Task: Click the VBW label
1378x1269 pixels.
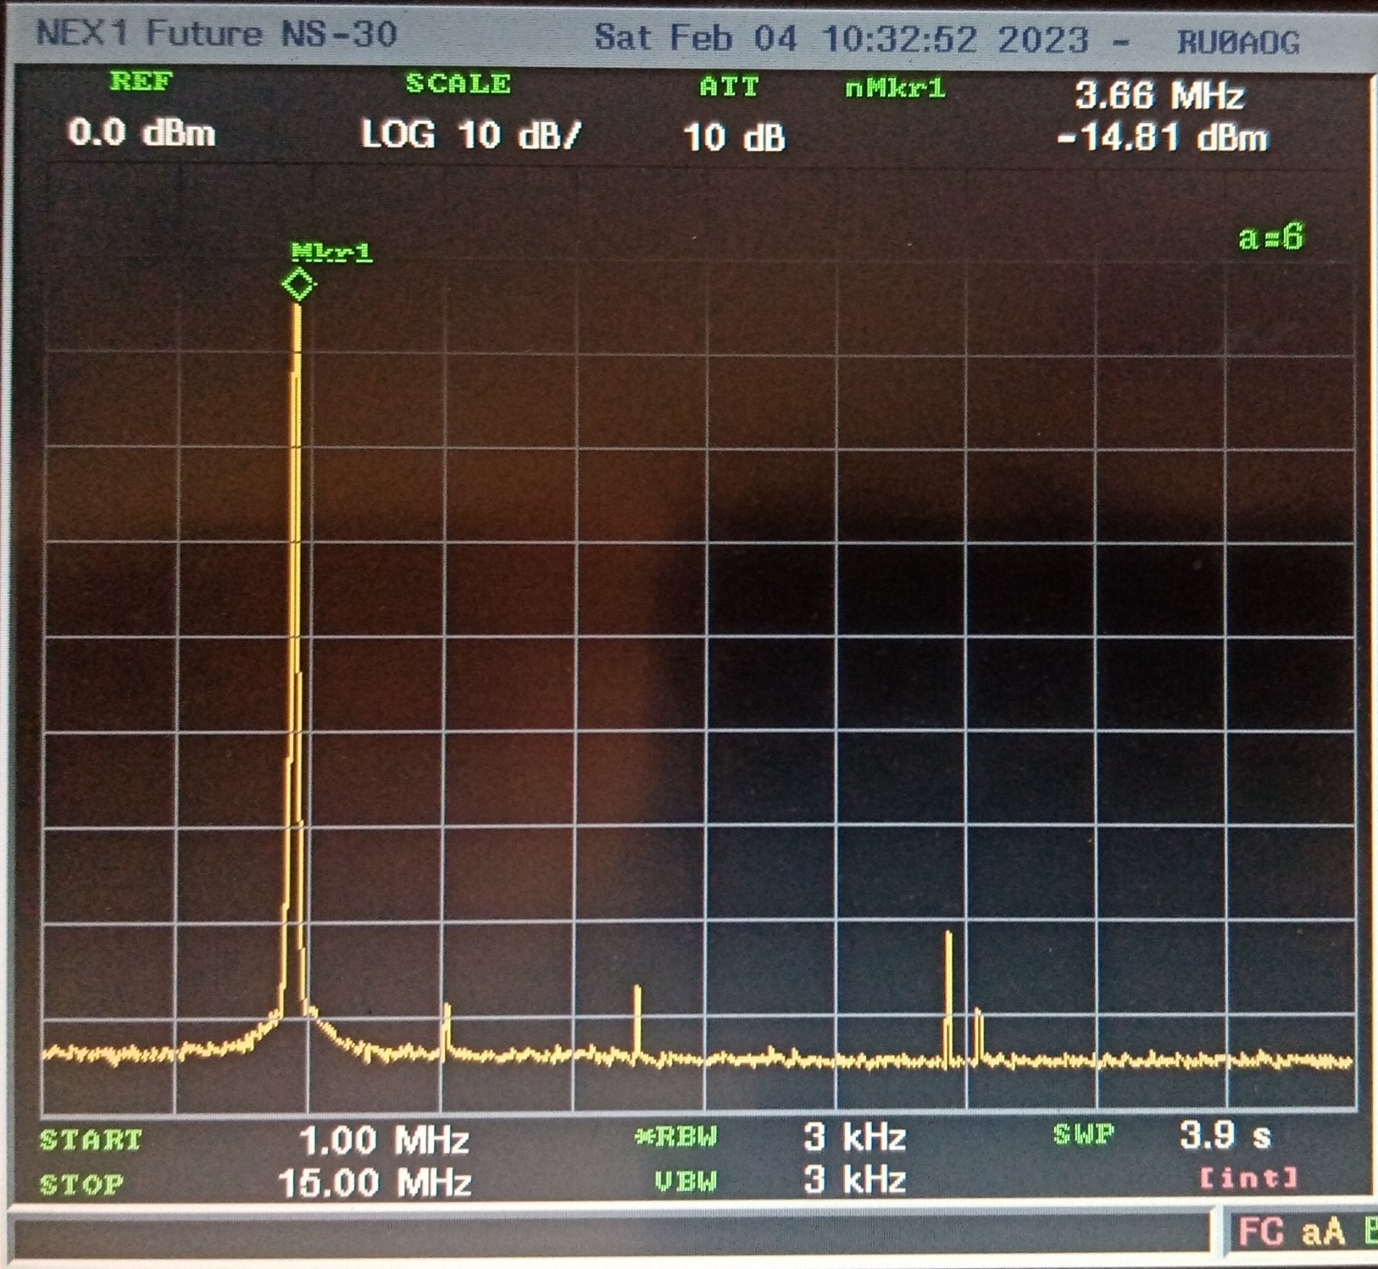Action: (x=685, y=1183)
